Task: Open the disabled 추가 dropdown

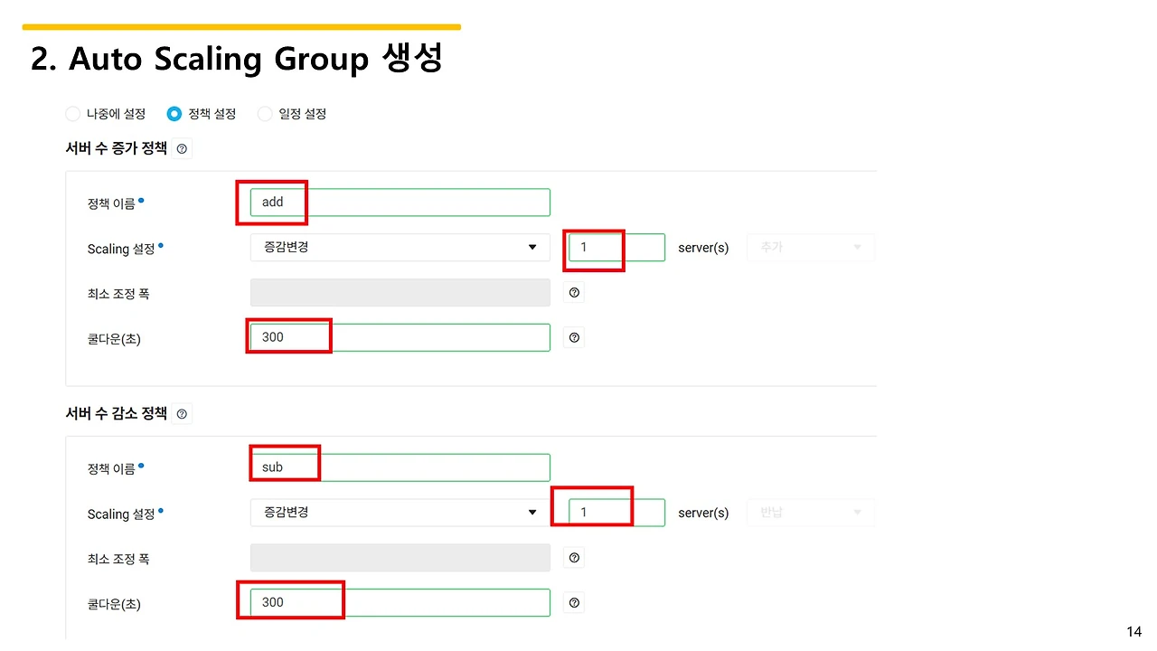Action: (x=810, y=247)
